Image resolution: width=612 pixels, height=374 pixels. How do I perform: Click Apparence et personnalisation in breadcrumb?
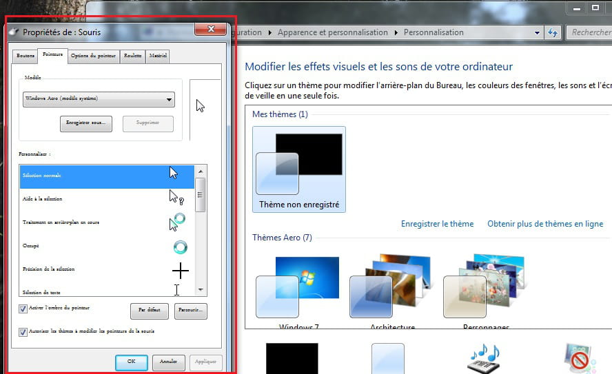(x=333, y=32)
